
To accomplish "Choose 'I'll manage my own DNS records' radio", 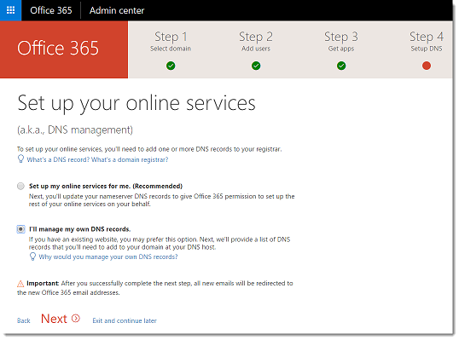I will tap(20, 229).
